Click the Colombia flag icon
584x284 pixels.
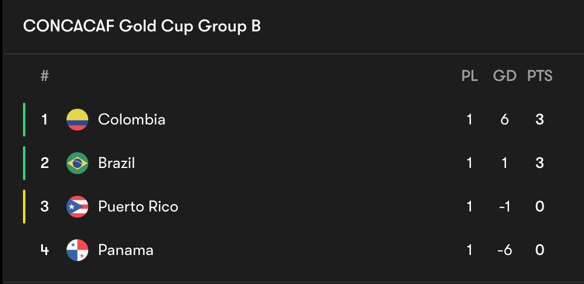tap(77, 120)
